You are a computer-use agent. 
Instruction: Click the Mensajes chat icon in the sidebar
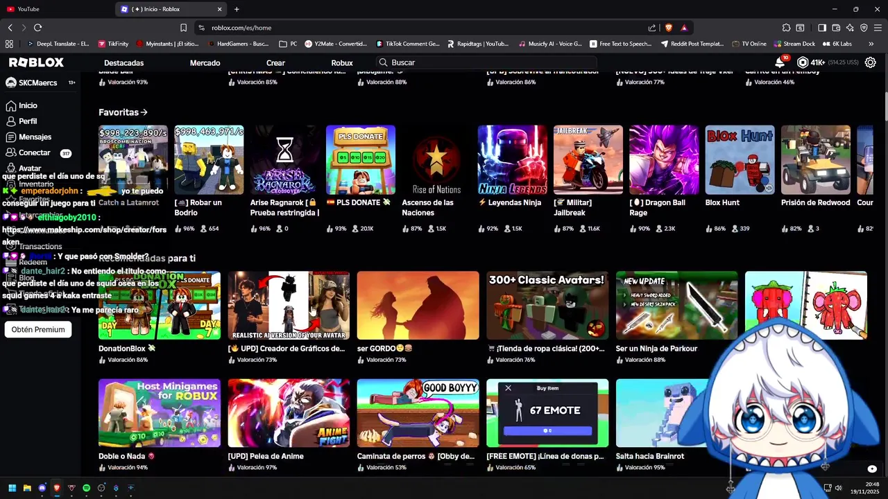pos(10,137)
